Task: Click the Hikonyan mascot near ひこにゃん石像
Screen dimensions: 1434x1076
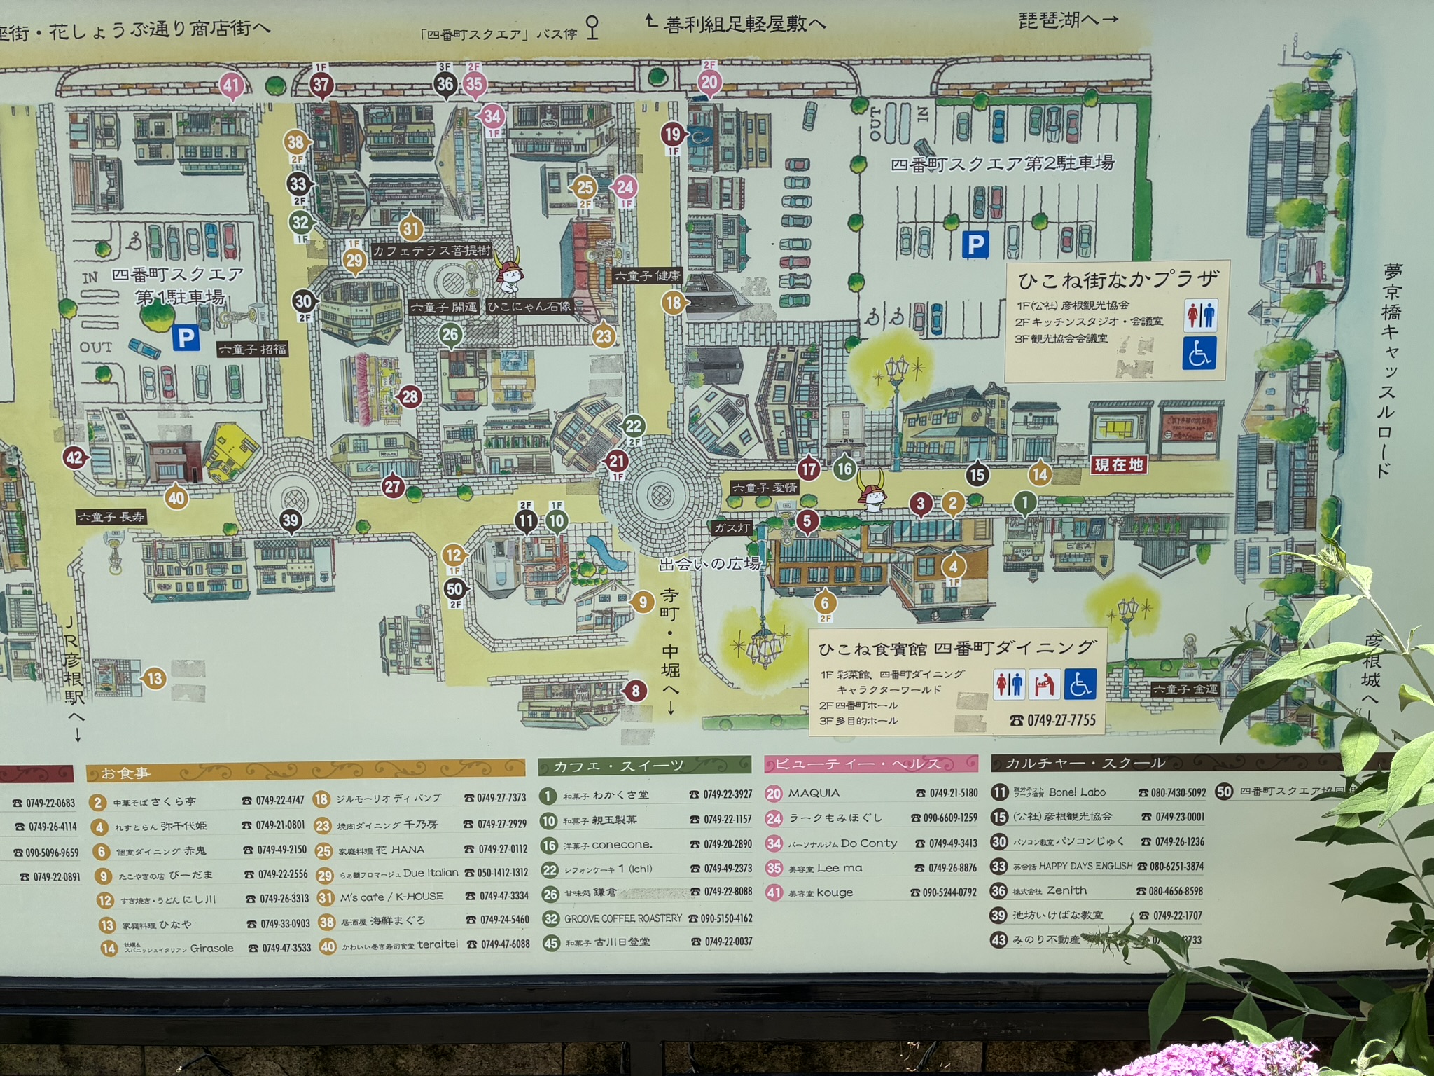Action: tap(509, 270)
